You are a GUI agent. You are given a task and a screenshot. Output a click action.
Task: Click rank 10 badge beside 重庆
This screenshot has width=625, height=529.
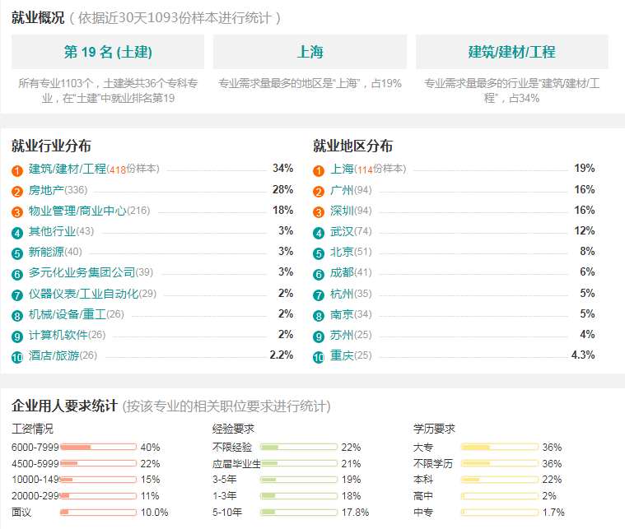pos(319,357)
